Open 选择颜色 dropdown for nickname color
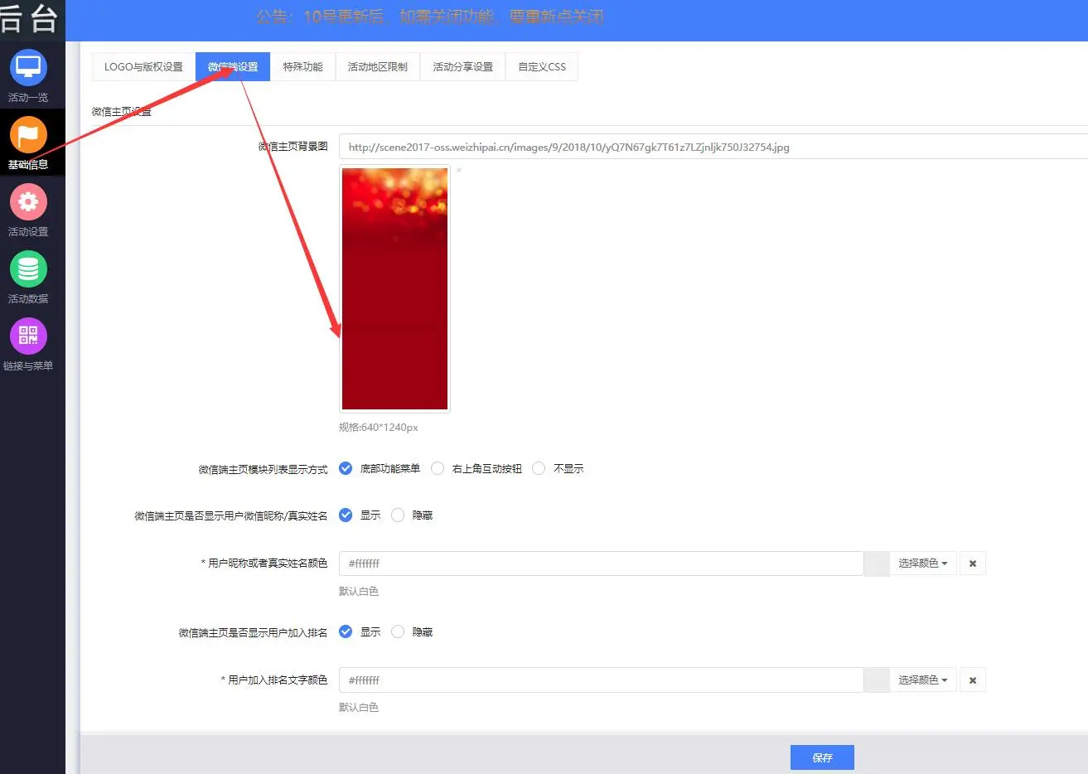This screenshot has height=774, width=1088. click(x=922, y=564)
